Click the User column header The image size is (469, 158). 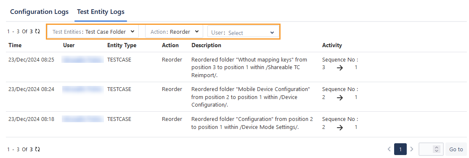coord(69,45)
